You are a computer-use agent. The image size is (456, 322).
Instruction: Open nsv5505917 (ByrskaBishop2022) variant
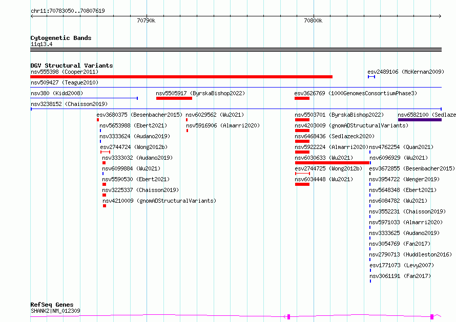(x=200, y=93)
